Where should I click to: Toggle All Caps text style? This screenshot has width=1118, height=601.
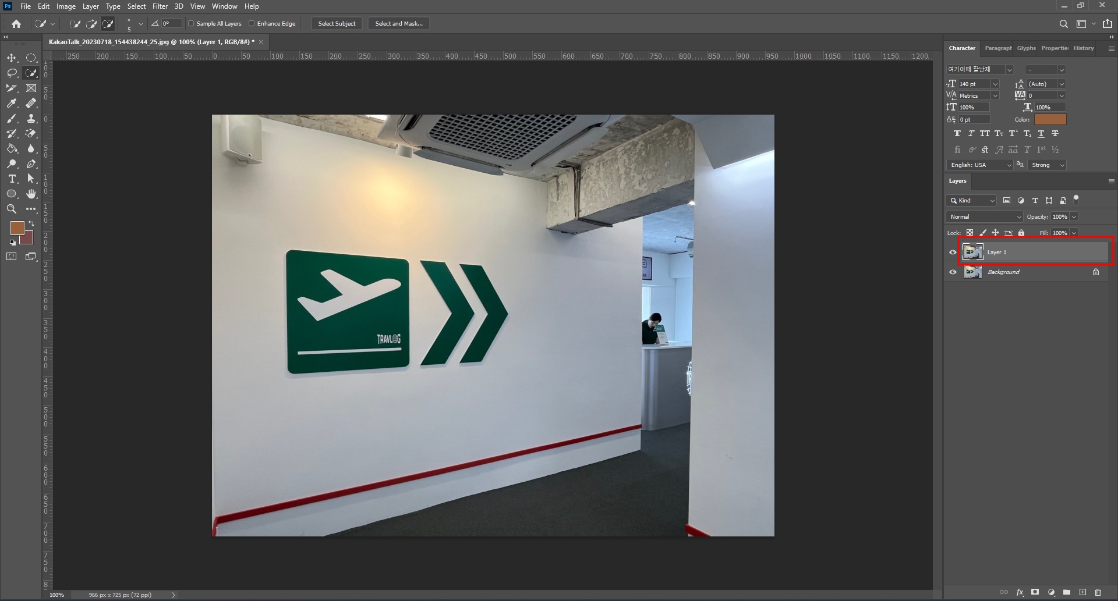[x=985, y=134]
